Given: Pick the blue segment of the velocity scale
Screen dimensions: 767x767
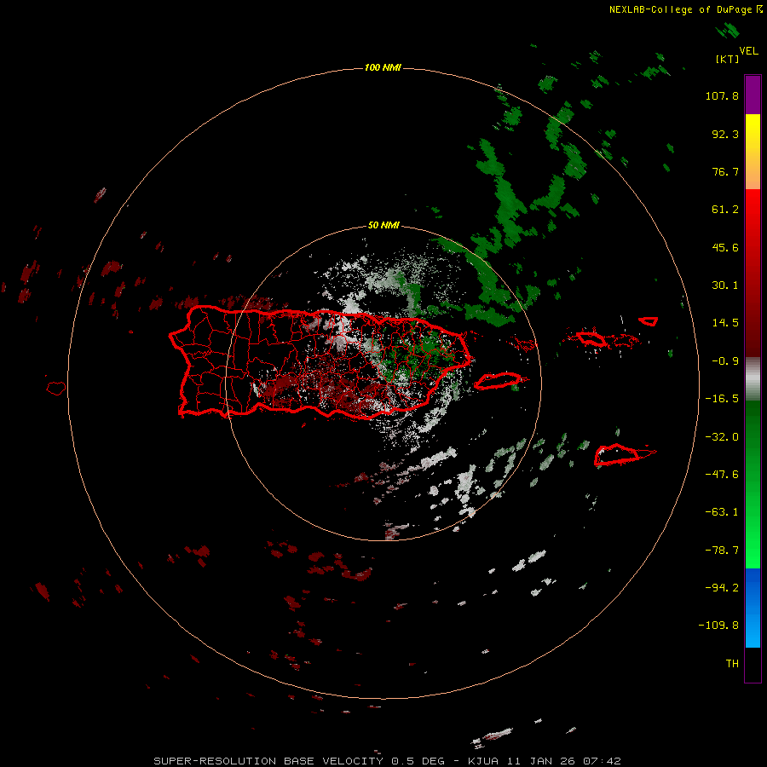Looking at the screenshot, I should pyautogui.click(x=753, y=608).
